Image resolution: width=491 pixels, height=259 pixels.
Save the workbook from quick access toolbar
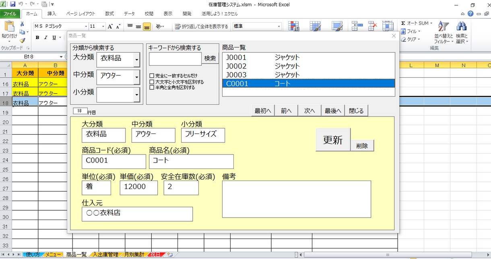click(13, 4)
